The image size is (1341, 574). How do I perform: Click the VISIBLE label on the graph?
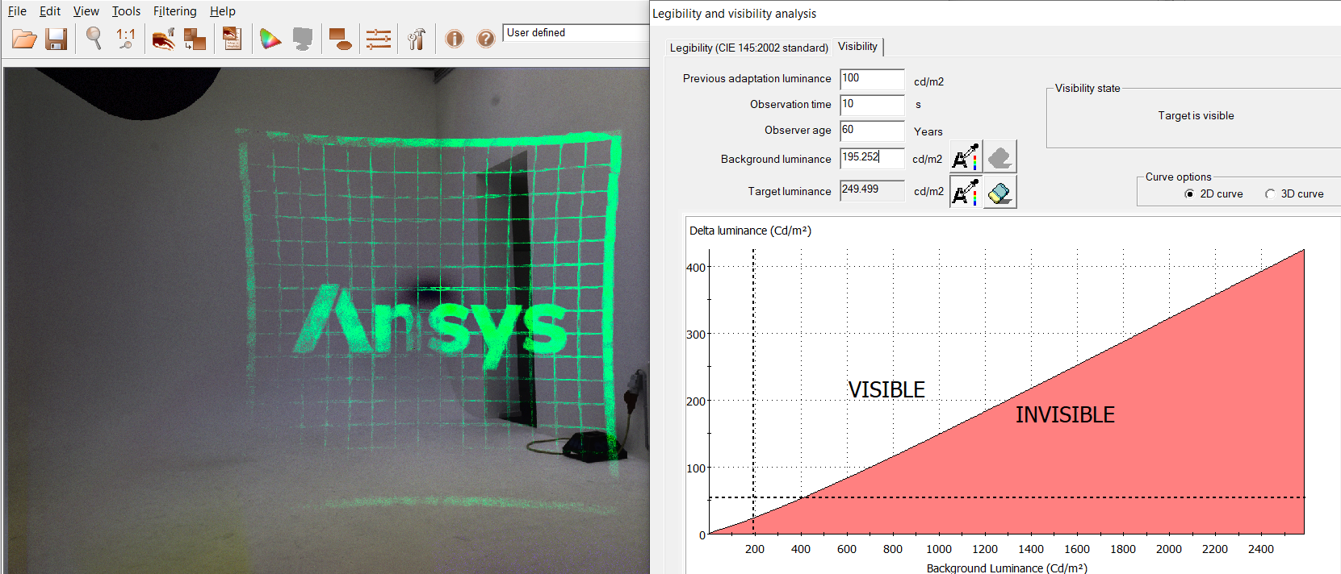tap(886, 389)
